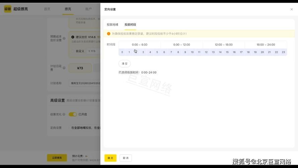Choose the ¥73 daily budget option
The width and height of the screenshot is (298, 168).
tap(80, 68)
